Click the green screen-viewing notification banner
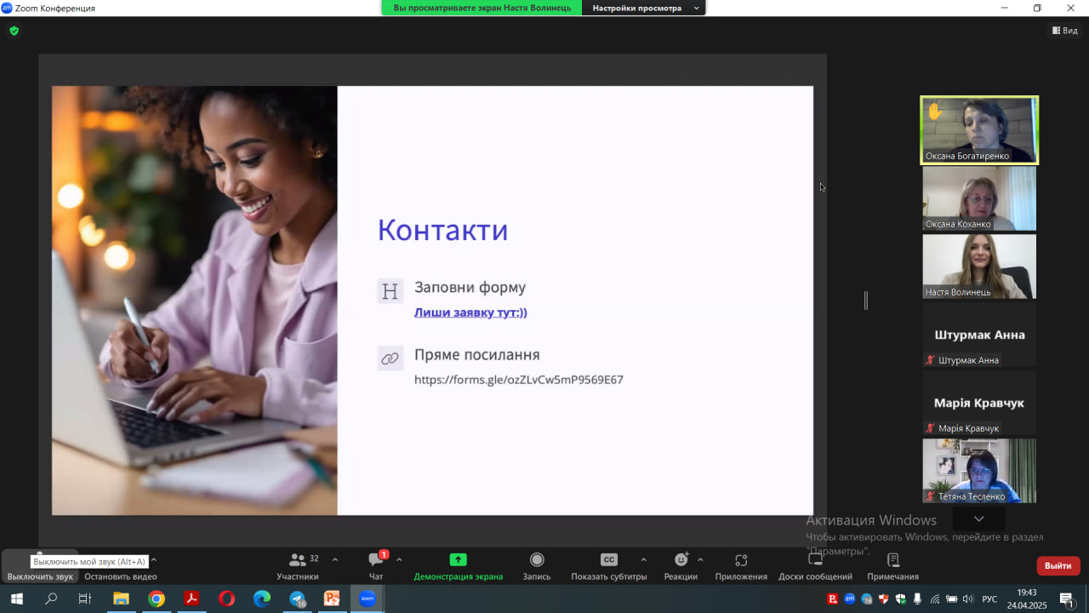The image size is (1089, 613). (482, 8)
